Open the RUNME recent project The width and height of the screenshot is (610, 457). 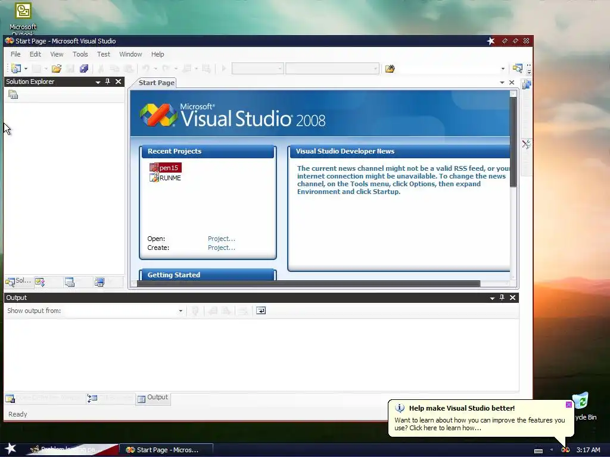166,177
